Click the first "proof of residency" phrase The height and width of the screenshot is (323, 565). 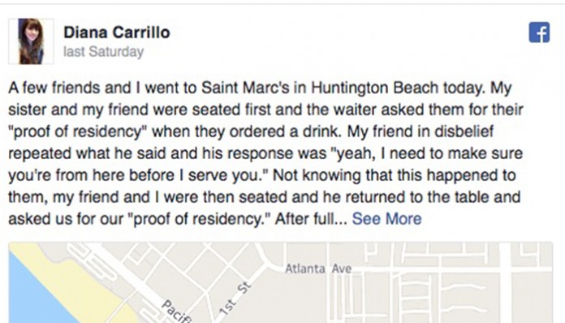tap(76, 131)
